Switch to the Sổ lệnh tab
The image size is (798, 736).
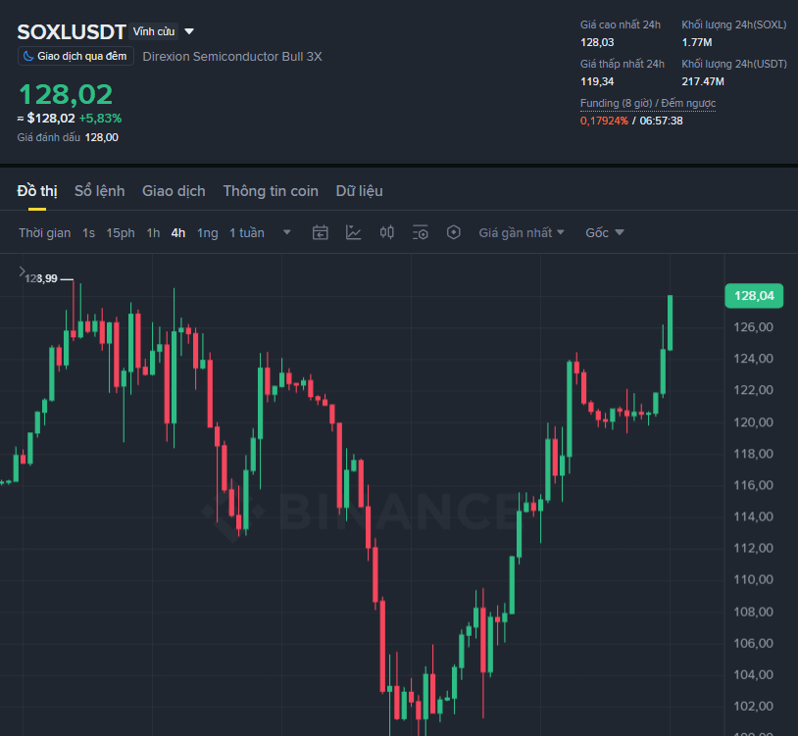pos(100,191)
